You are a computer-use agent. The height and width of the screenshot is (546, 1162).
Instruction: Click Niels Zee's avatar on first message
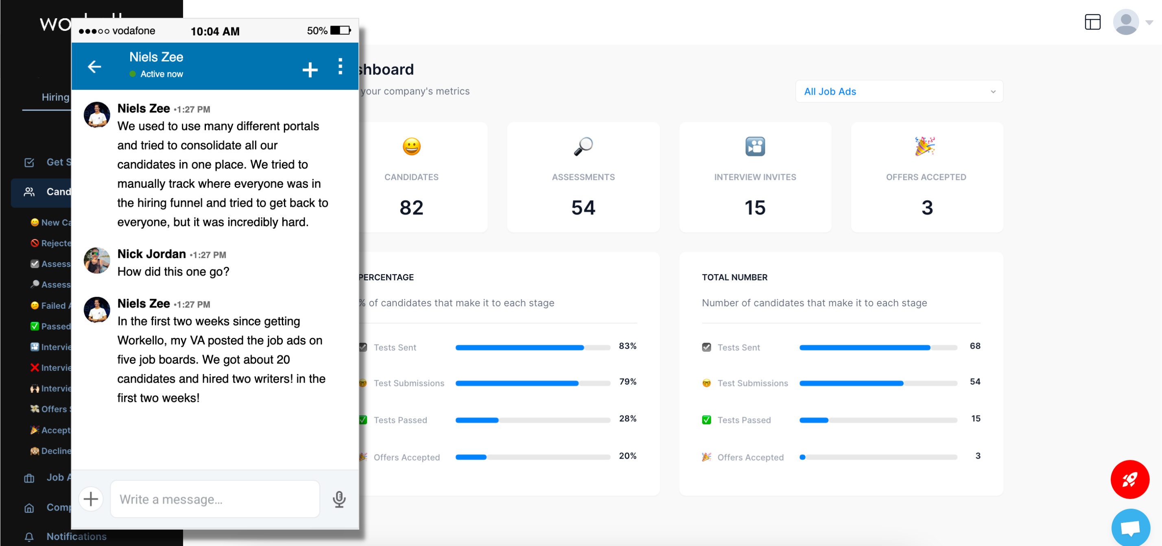click(96, 115)
